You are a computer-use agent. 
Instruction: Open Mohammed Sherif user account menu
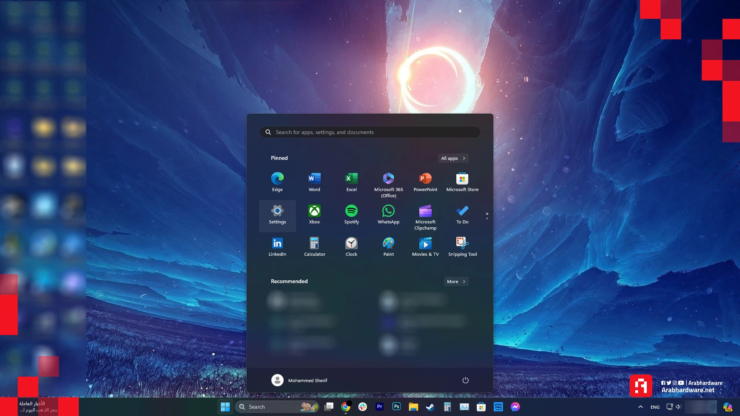pyautogui.click(x=299, y=380)
